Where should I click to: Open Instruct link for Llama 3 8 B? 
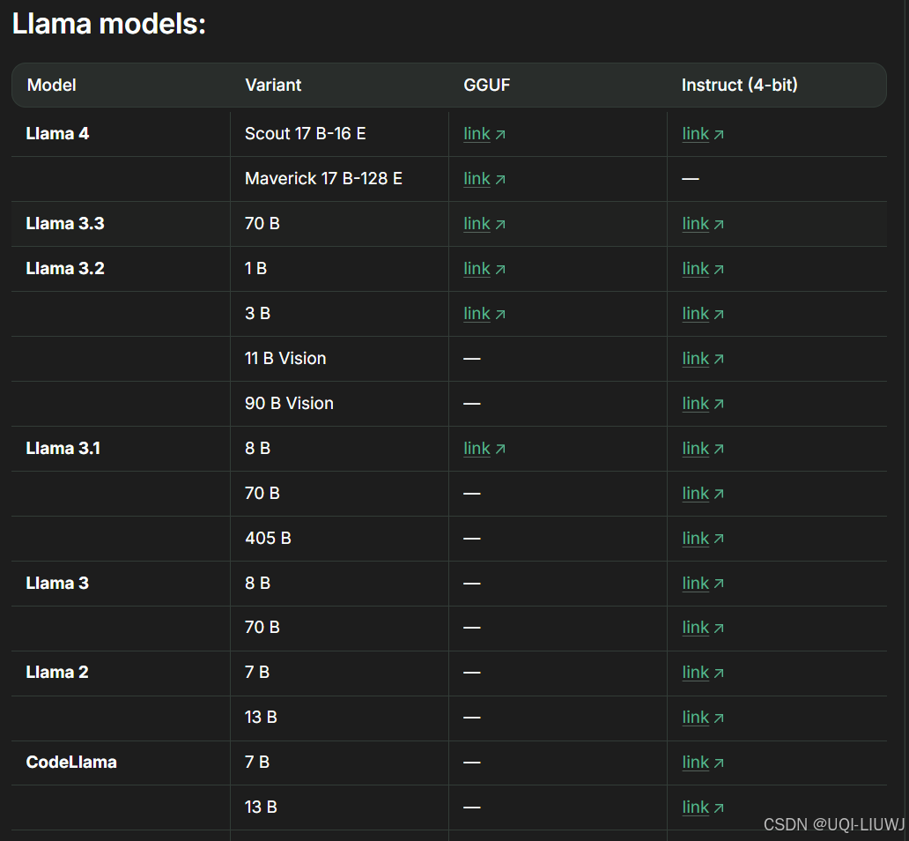pyautogui.click(x=703, y=584)
